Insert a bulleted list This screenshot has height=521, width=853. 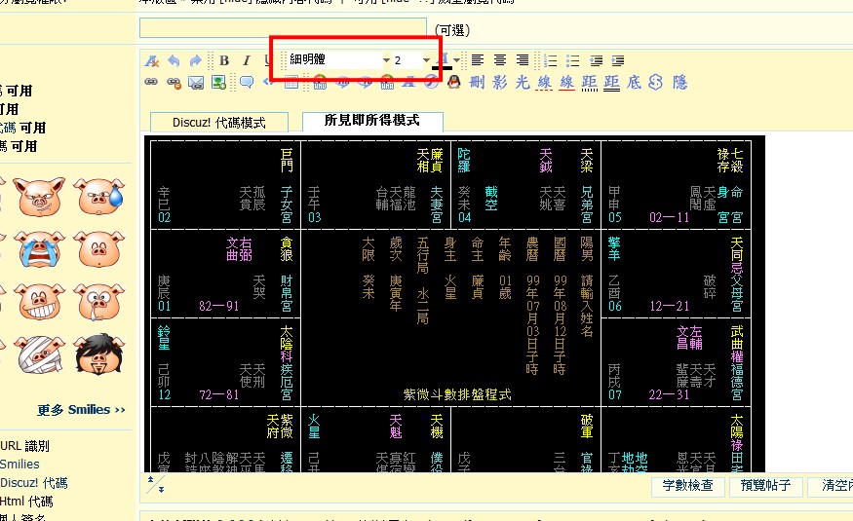coord(573,60)
